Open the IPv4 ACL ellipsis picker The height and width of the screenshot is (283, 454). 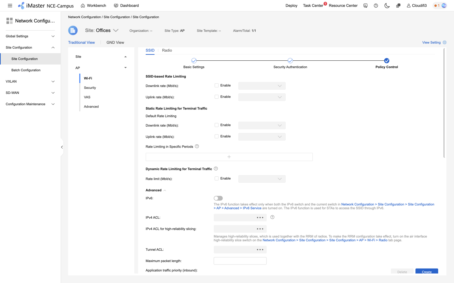click(x=259, y=217)
